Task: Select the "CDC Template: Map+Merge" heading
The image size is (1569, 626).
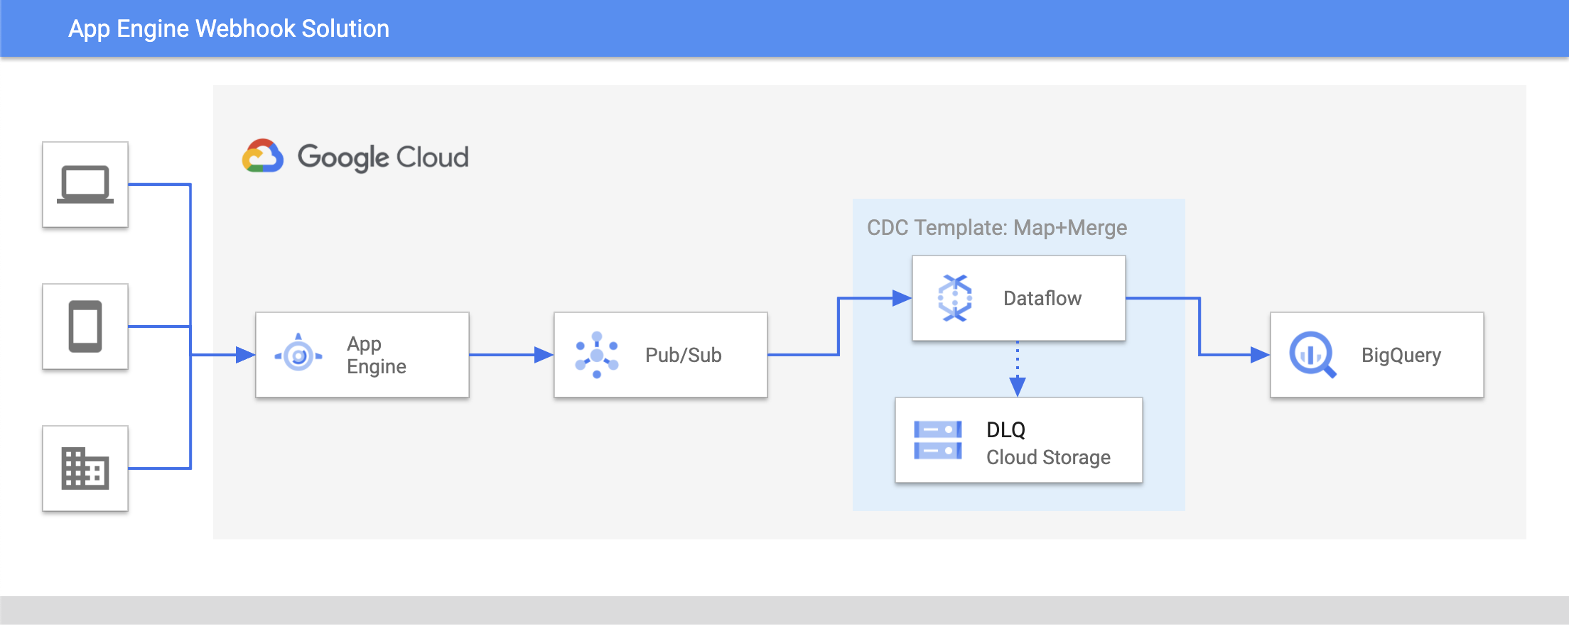Action: pos(997,227)
